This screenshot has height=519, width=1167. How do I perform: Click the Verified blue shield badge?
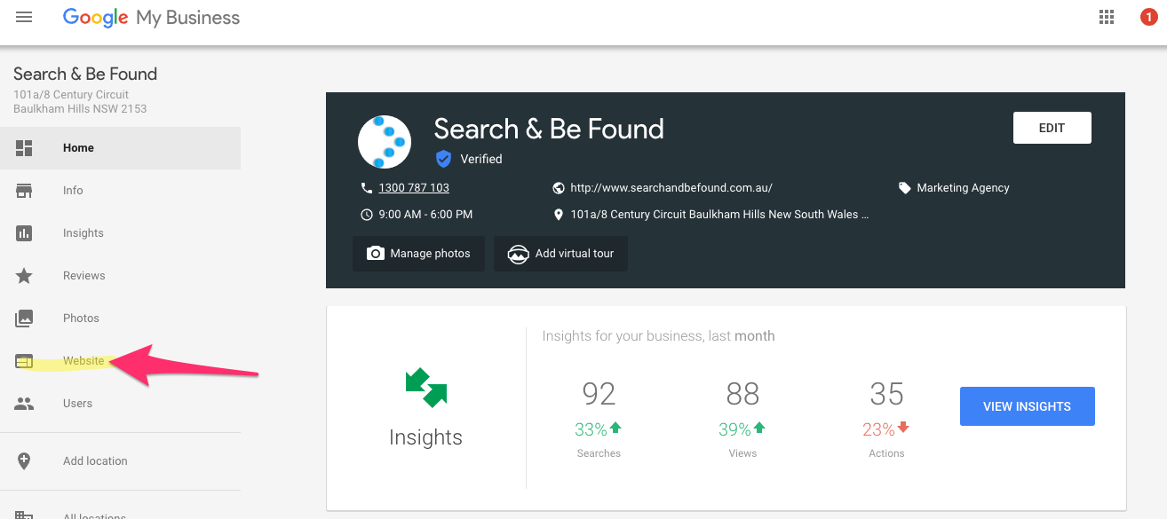(443, 159)
